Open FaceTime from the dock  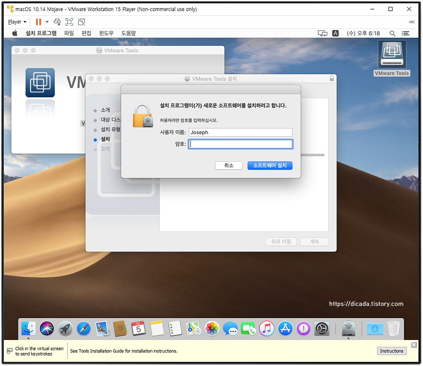tap(248, 328)
